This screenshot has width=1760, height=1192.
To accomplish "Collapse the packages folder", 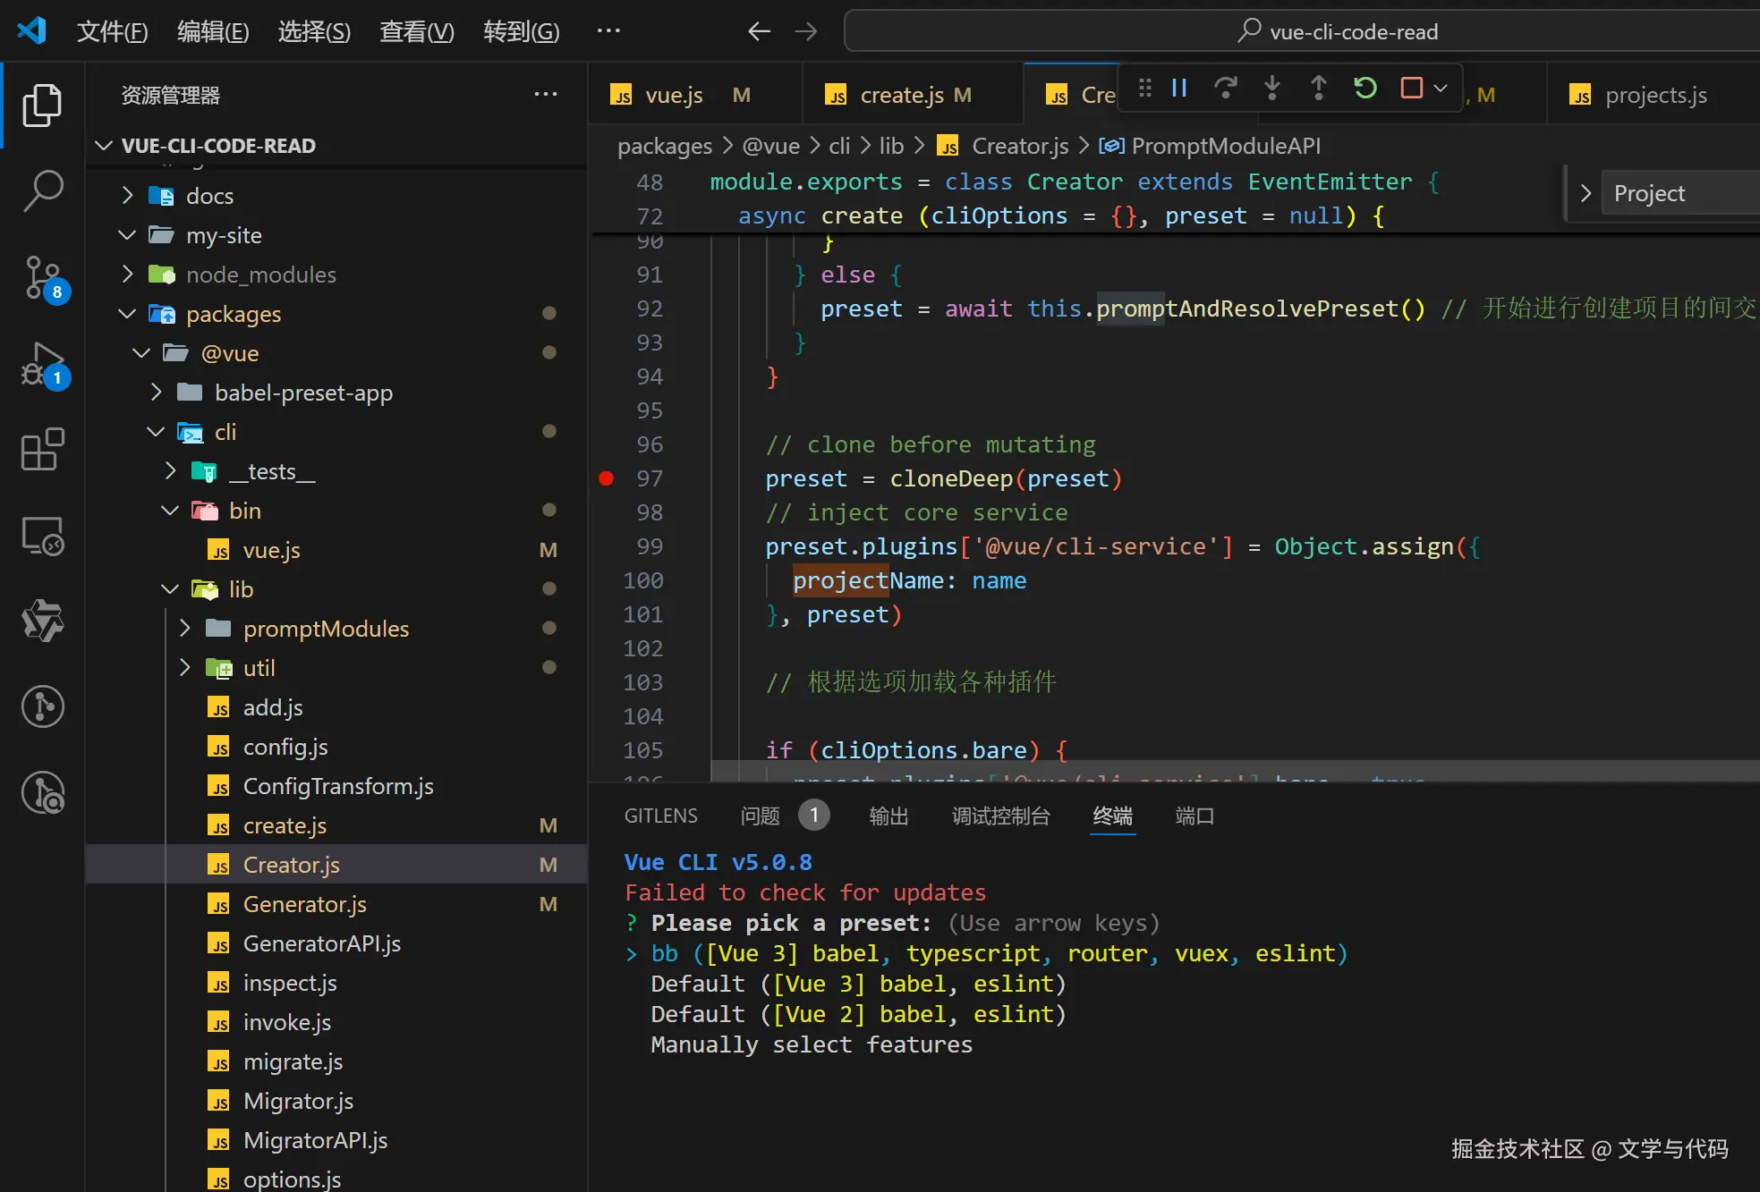I will pos(233,314).
